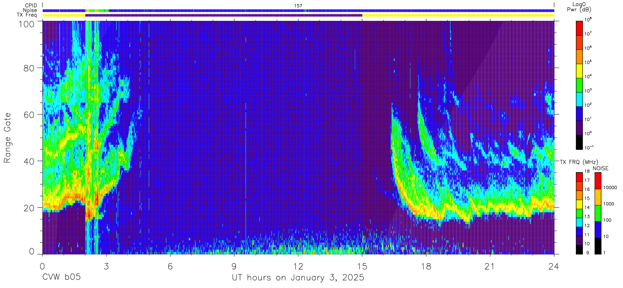Click the "Range Gate" axis title
The width and height of the screenshot is (623, 288).
[x=8, y=137]
